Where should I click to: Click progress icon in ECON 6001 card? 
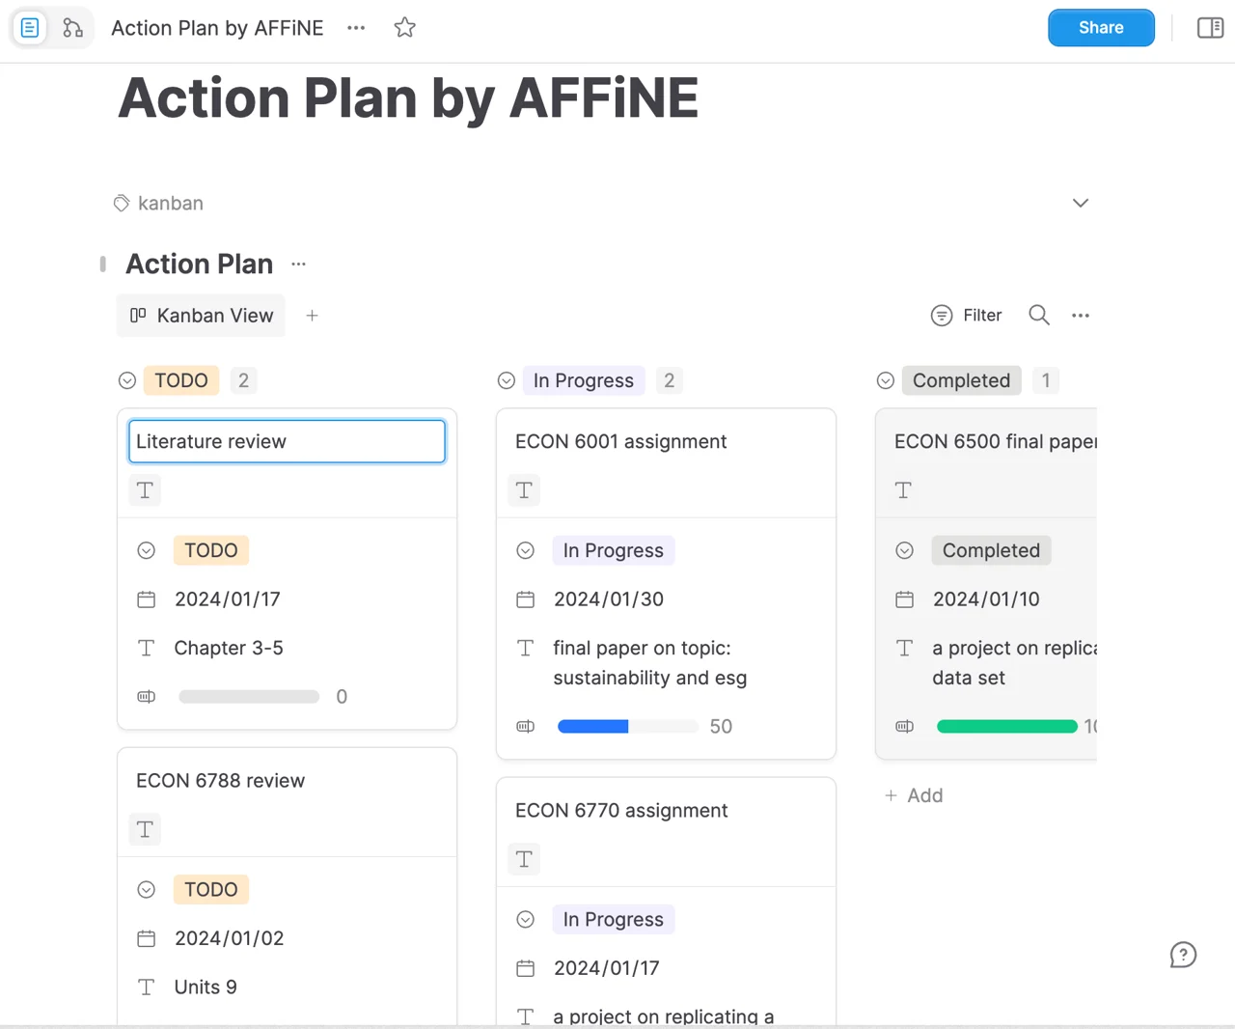[526, 726]
